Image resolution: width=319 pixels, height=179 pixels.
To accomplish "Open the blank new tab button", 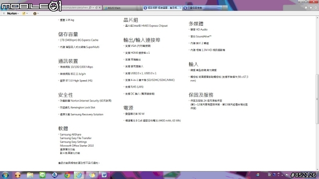I will (x=225, y=8).
